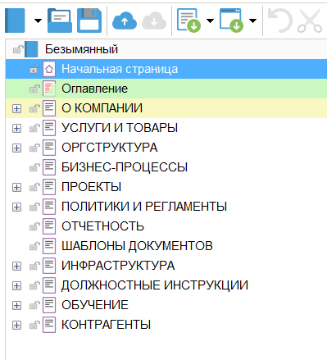This screenshot has width=327, height=360.
Task: Select the КОНТРАГЕНТЫ topic
Action: click(106, 325)
